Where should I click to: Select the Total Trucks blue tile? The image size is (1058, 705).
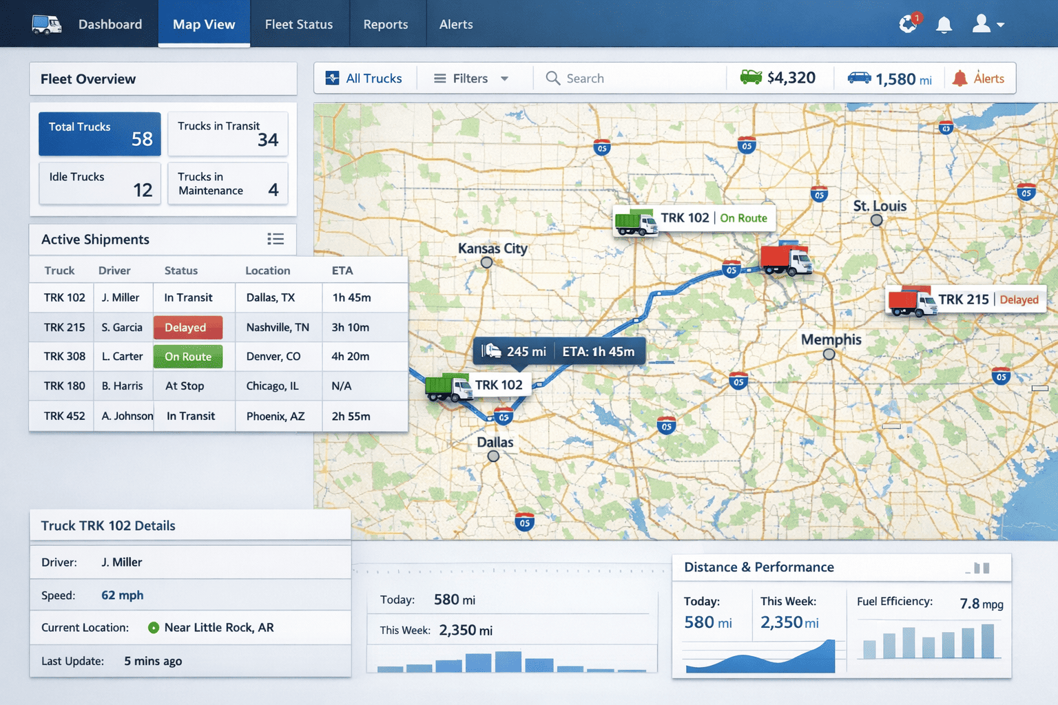(100, 134)
